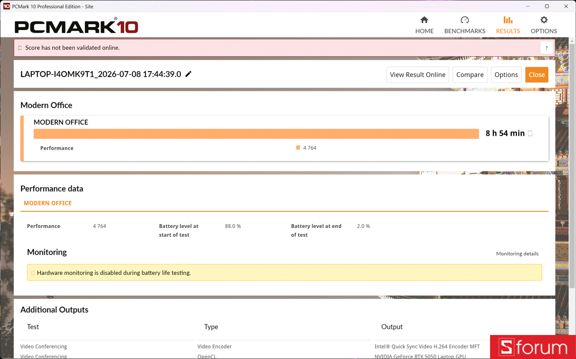Click Score has not been validated message

(72, 48)
